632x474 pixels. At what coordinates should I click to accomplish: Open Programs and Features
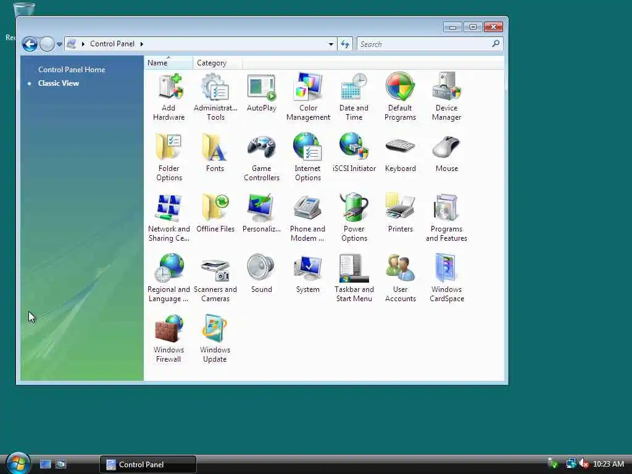pyautogui.click(x=447, y=218)
